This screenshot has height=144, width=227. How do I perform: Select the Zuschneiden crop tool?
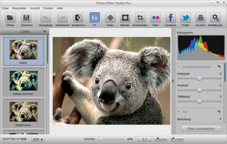[x=140, y=18]
